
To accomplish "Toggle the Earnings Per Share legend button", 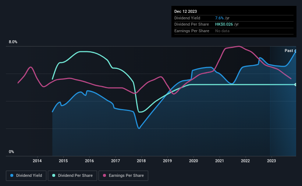I will tap(123, 176).
